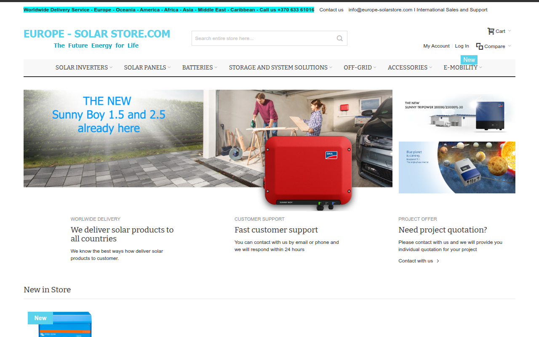Open the Batteries menu
The width and height of the screenshot is (539, 337).
pos(197,67)
